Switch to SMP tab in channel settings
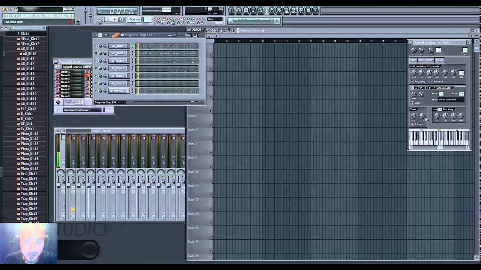The height and width of the screenshot is (270, 481). click(413, 60)
